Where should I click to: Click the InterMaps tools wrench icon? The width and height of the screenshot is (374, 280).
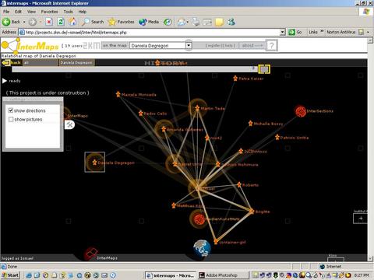click(69, 125)
